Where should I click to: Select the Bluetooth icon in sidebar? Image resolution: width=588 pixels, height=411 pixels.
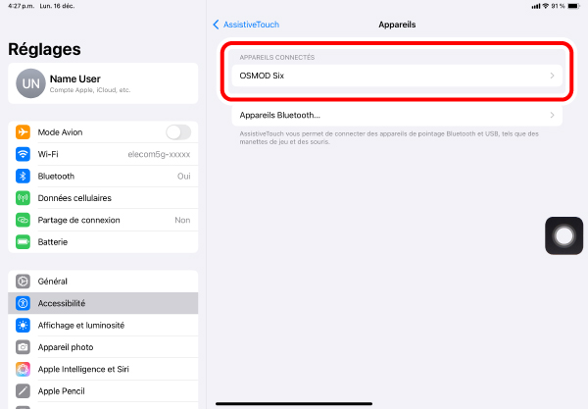point(23,176)
